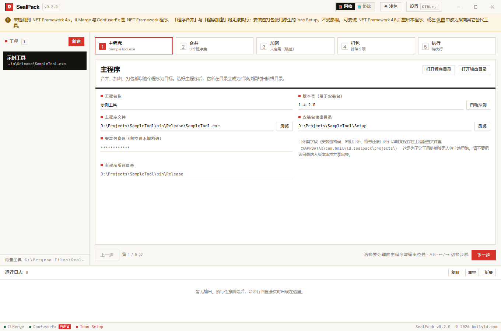Click the 第 1 / 5 步 indicator
The image size is (501, 331).
tap(133, 255)
